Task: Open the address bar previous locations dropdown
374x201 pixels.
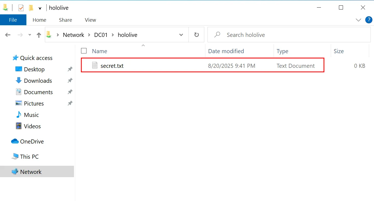Action: coord(181,35)
